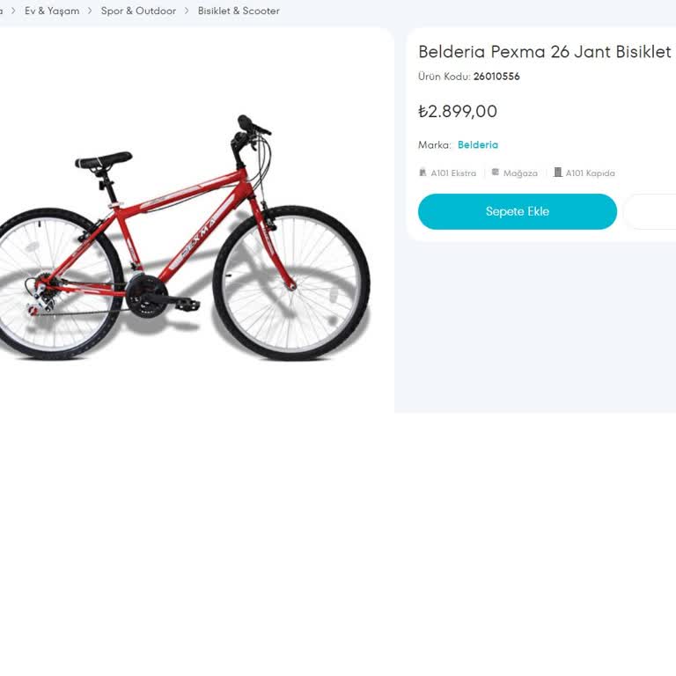Add the bike with Sepete Ekle
The height and width of the screenshot is (676, 676).
517,212
